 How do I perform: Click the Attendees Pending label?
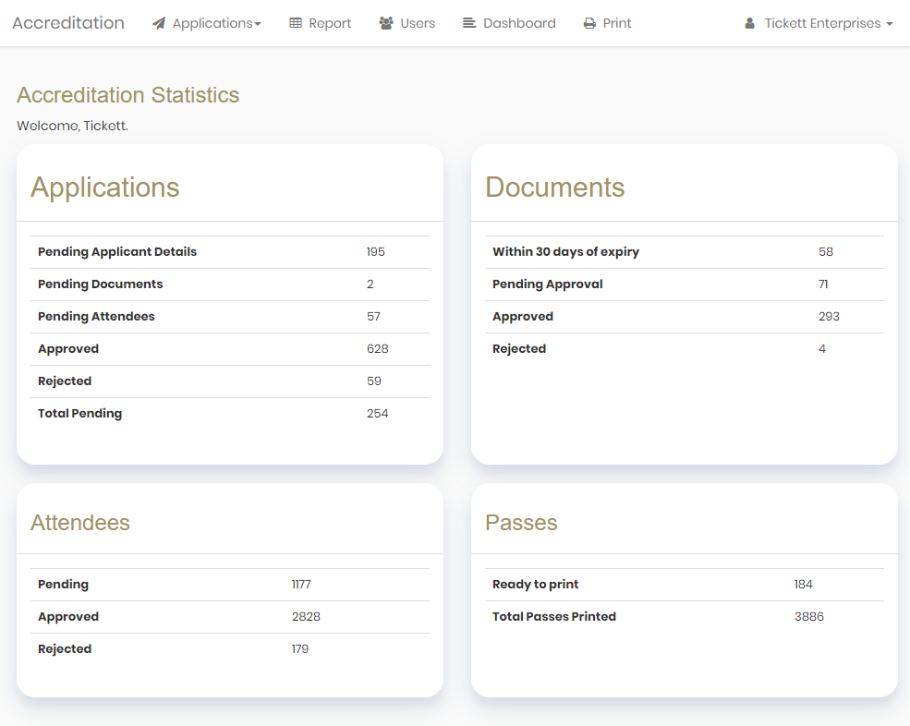point(63,585)
